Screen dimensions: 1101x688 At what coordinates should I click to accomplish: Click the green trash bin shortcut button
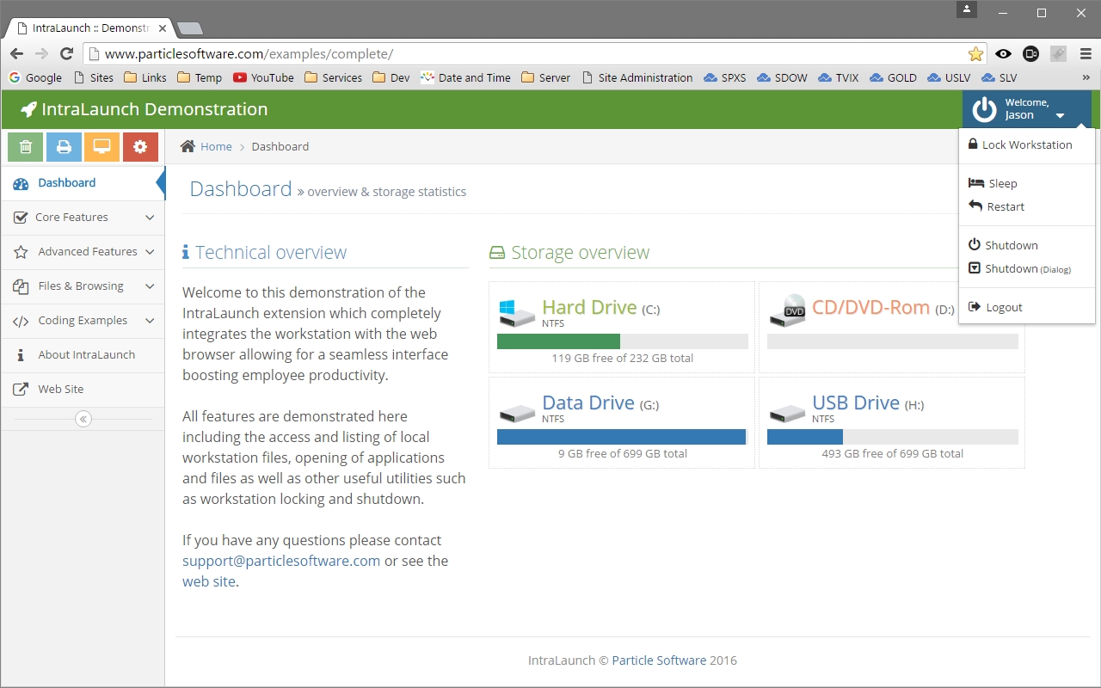point(26,147)
